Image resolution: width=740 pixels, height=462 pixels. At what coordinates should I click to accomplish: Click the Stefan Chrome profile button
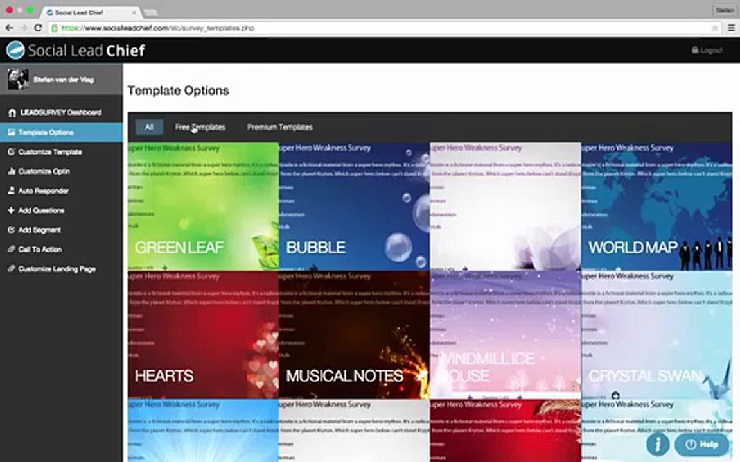click(723, 10)
